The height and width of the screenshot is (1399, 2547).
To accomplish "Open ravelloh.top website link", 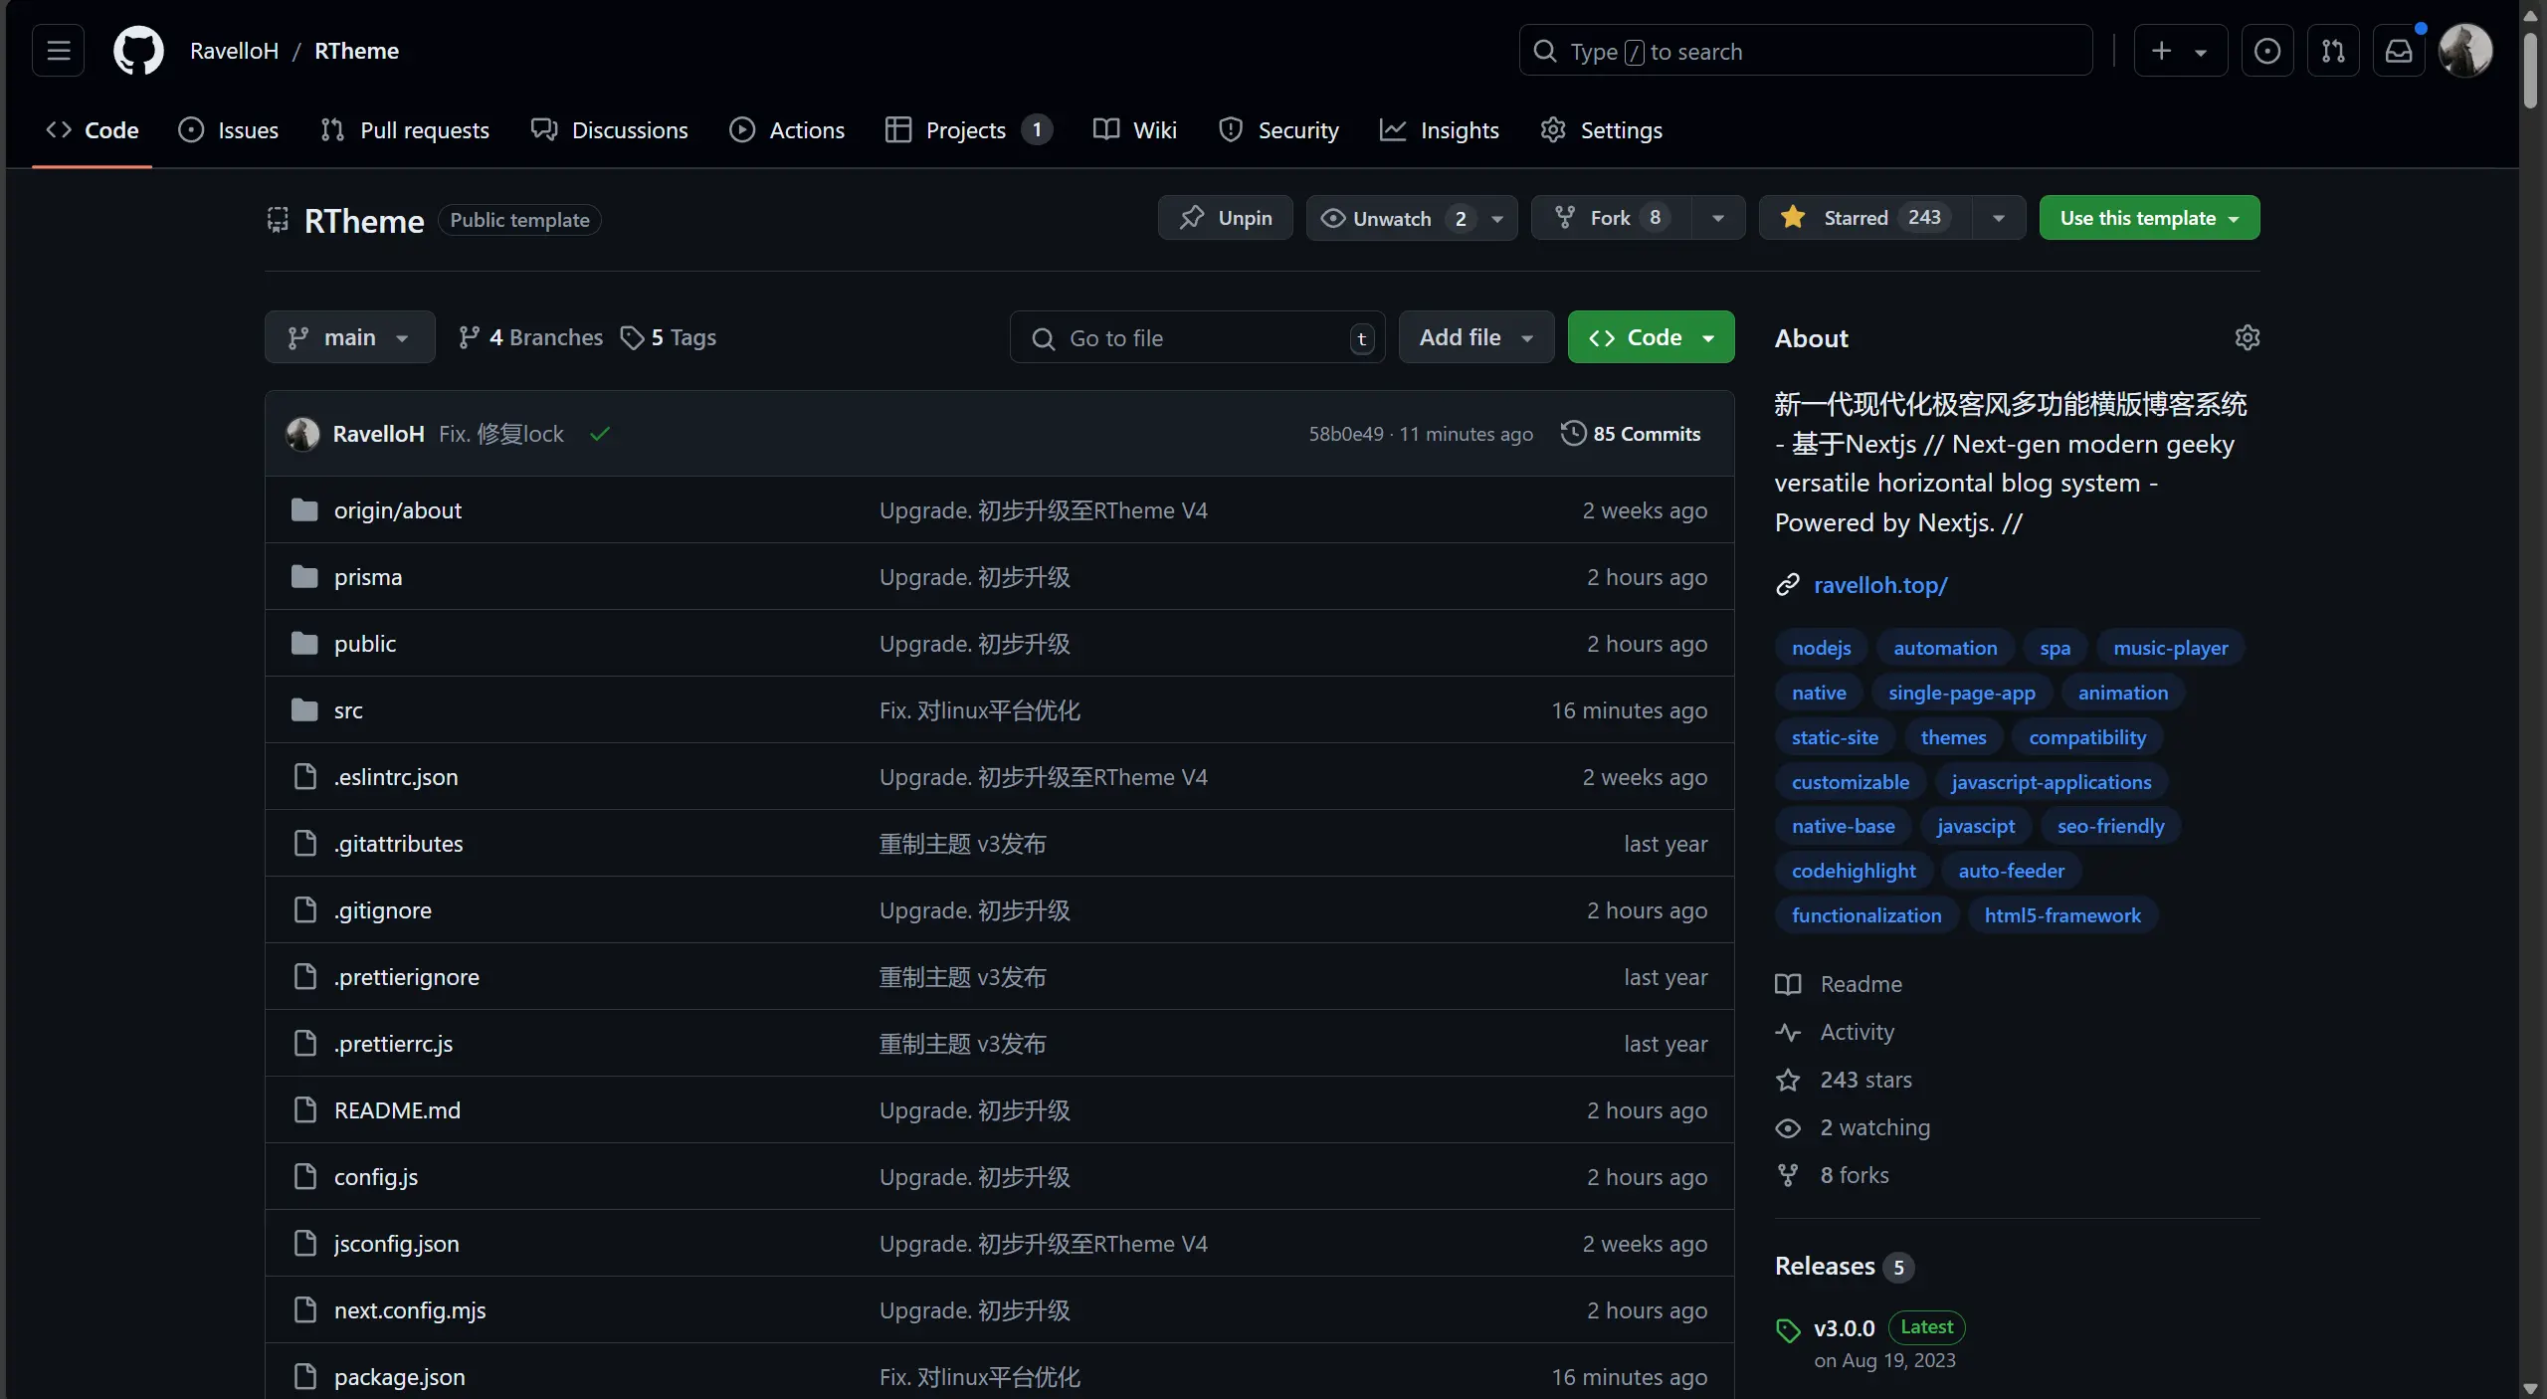I will [1880, 585].
